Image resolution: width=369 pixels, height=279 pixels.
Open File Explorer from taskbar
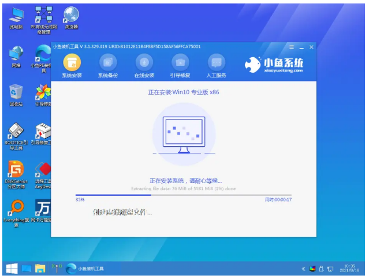40,269
